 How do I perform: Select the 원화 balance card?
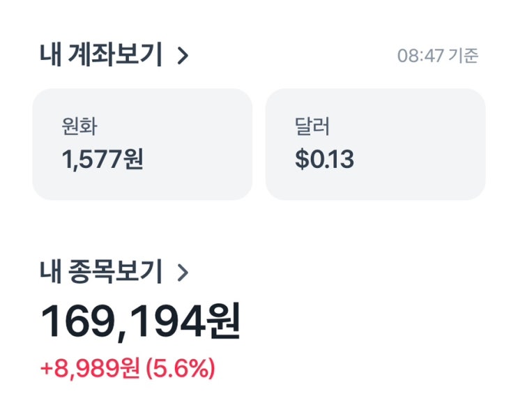click(142, 144)
